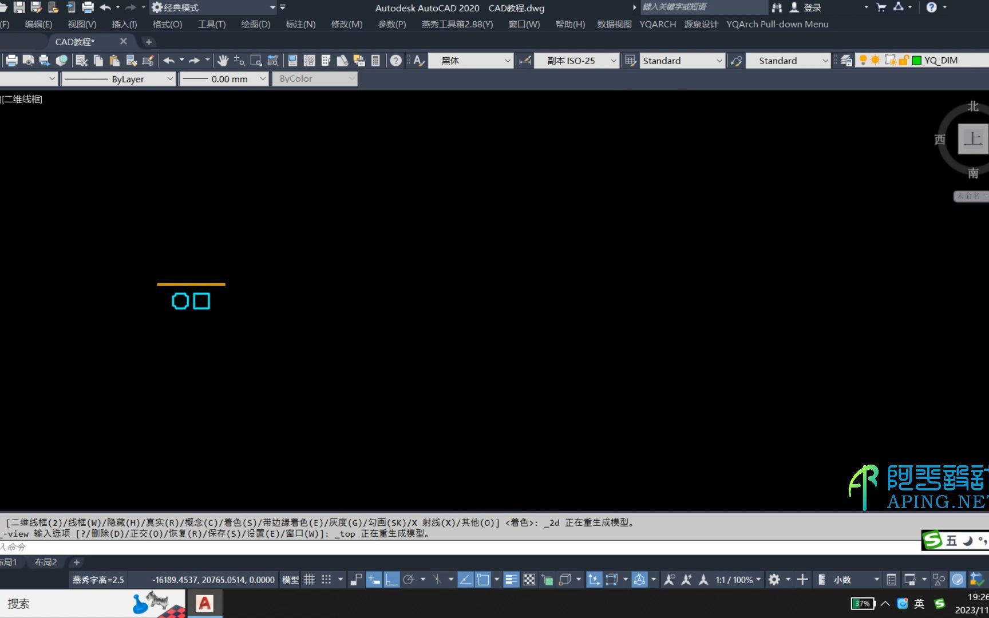The height and width of the screenshot is (618, 989).
Task: Click the AutoCAD icon in Windows taskbar
Action: pos(205,604)
